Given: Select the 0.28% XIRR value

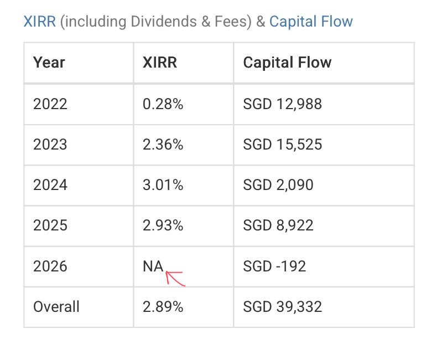Looking at the screenshot, I should [x=163, y=104].
